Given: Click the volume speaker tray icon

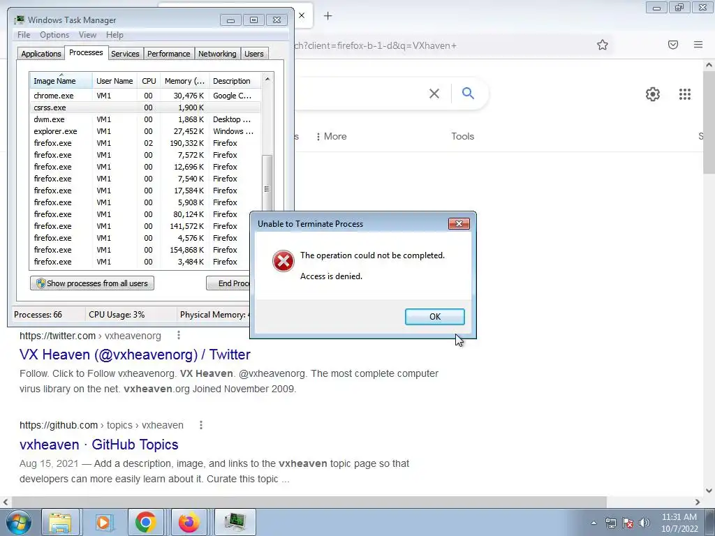Looking at the screenshot, I should pyautogui.click(x=644, y=523).
